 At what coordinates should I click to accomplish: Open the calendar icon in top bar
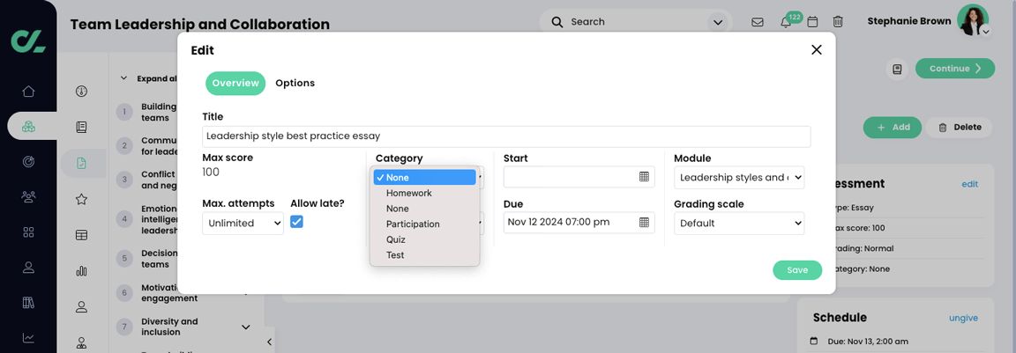point(812,22)
